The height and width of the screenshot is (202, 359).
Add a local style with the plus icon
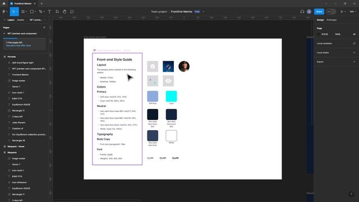(354, 52)
